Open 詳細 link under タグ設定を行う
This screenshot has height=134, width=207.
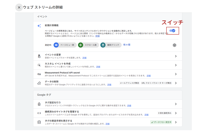click(x=129, y=106)
